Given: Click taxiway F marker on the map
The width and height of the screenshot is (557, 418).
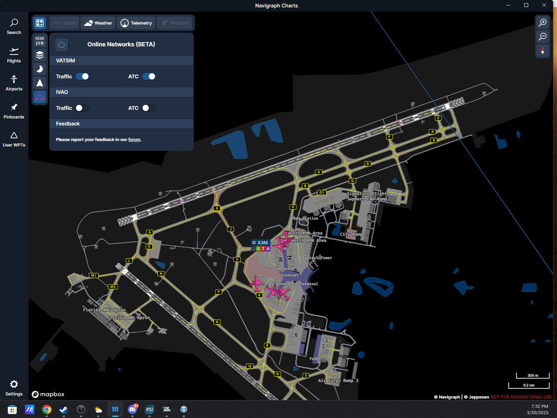Looking at the screenshot, I should (389, 137).
